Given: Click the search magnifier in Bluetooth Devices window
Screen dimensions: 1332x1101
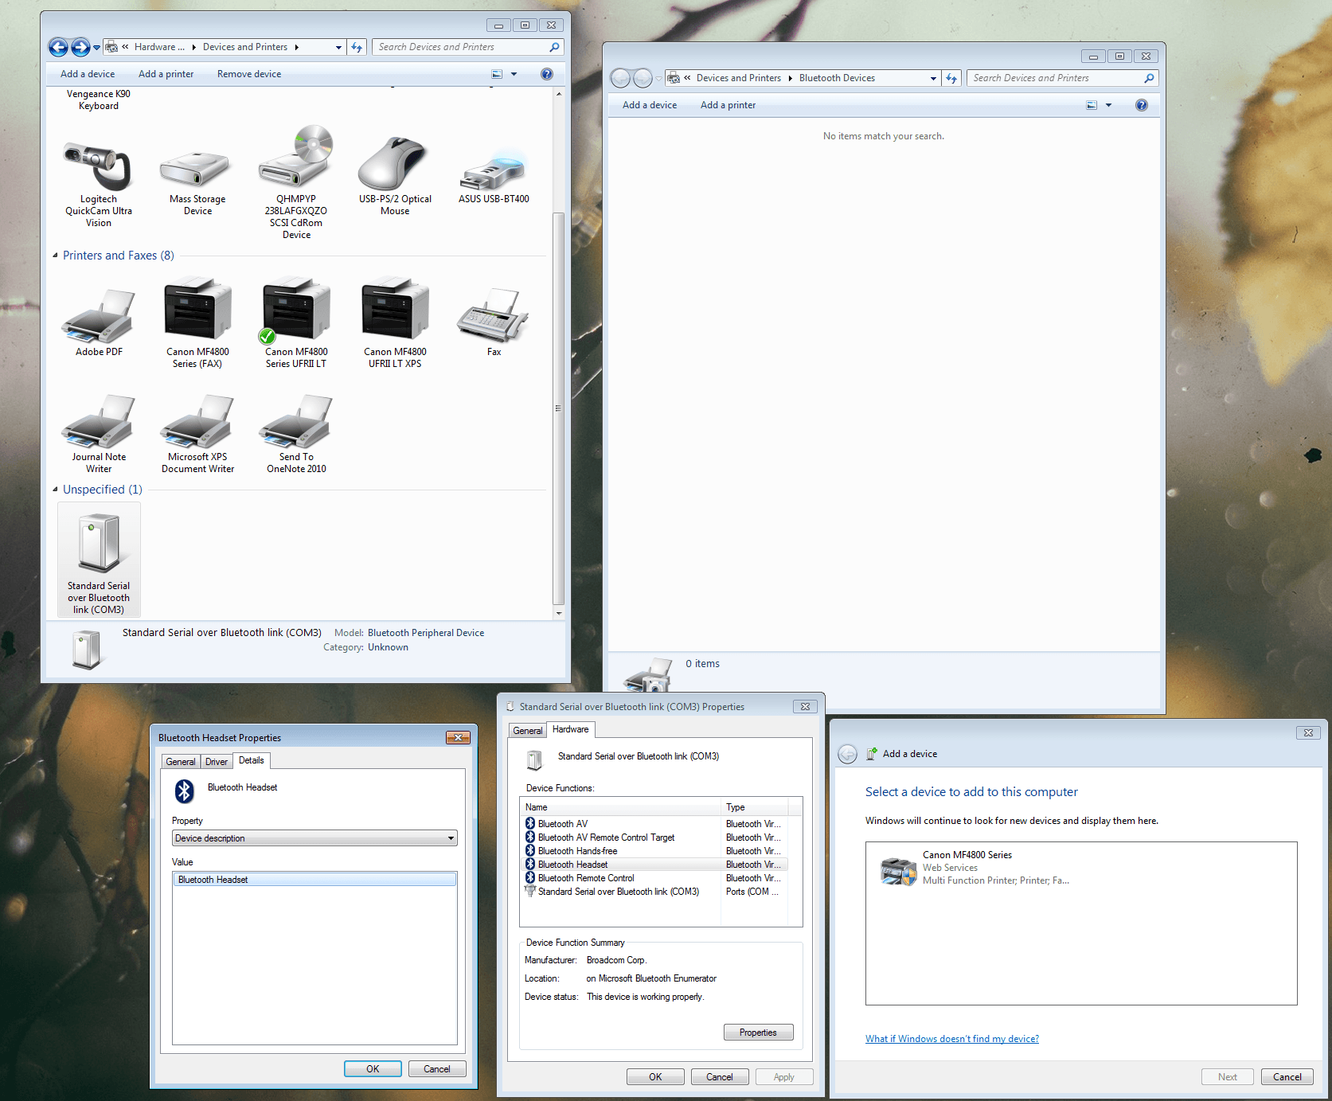Looking at the screenshot, I should click(x=1149, y=78).
